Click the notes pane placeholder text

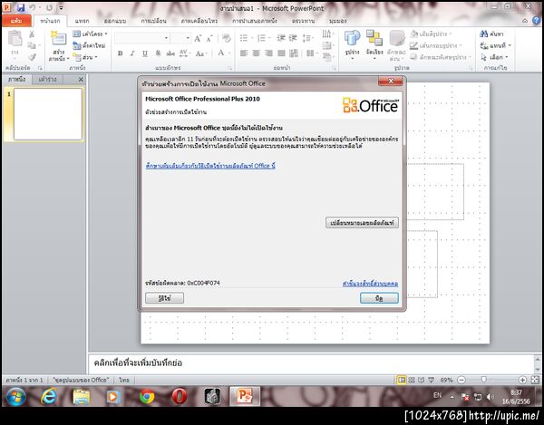(x=138, y=363)
